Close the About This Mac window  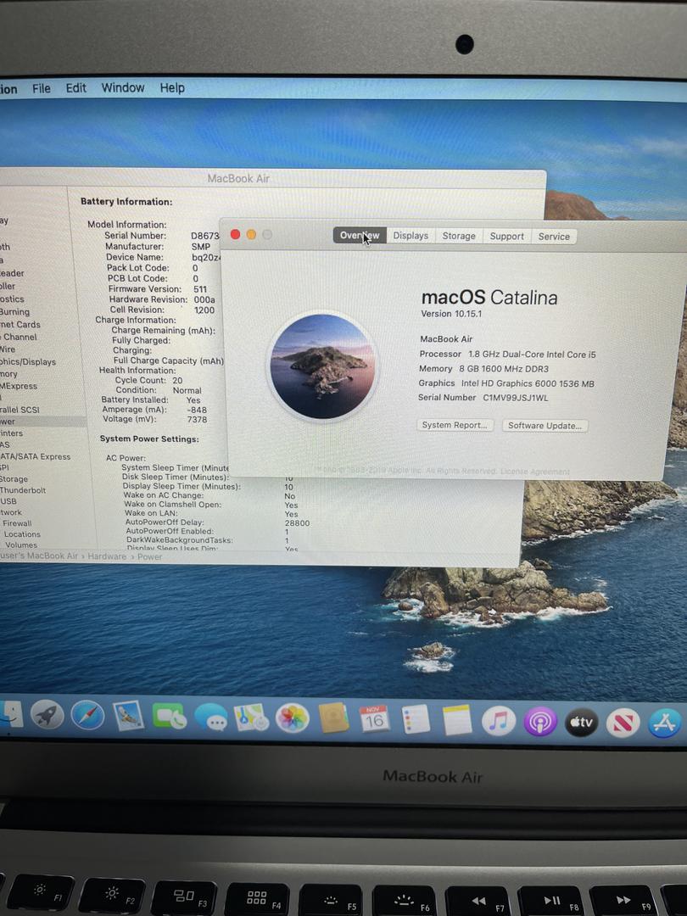coord(236,235)
